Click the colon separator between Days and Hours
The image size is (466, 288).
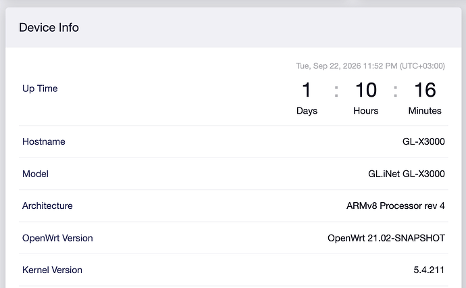tap(336, 91)
